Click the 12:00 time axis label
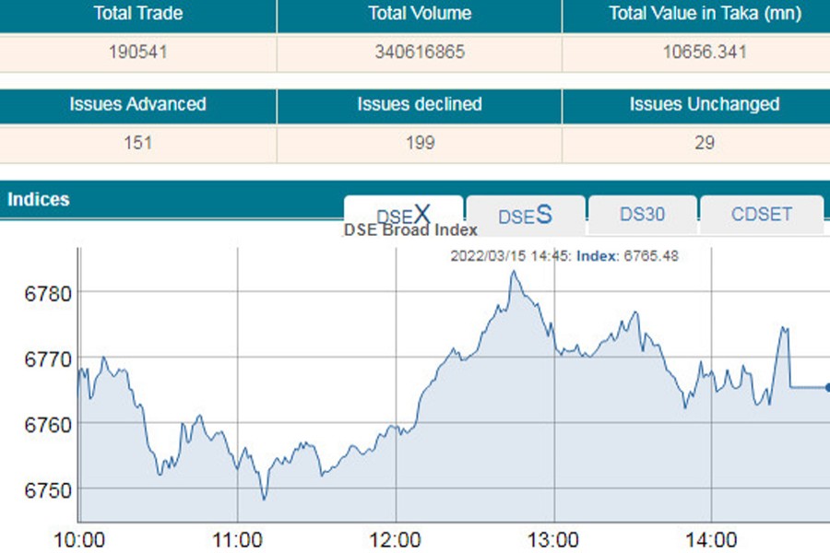The height and width of the screenshot is (553, 830). tap(396, 539)
